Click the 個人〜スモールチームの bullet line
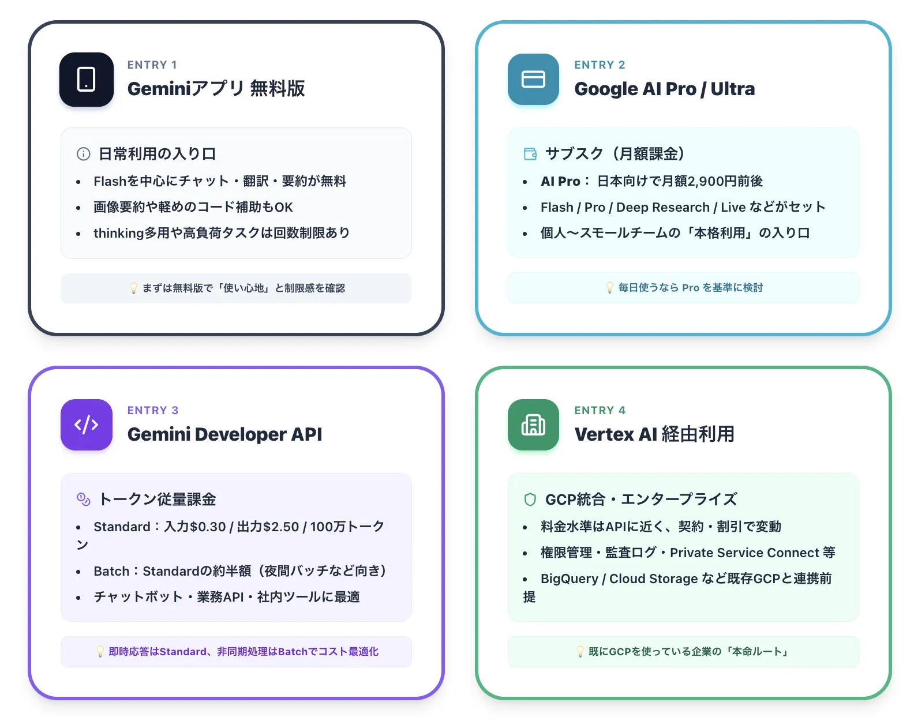 click(x=676, y=233)
